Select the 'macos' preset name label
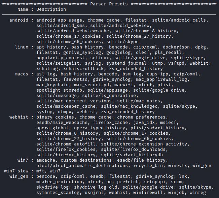 point(22,74)
